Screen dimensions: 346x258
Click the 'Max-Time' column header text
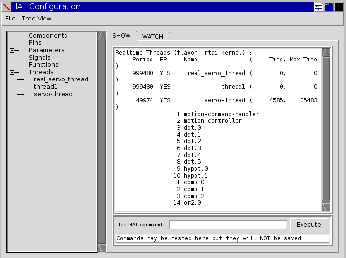tap(303, 60)
